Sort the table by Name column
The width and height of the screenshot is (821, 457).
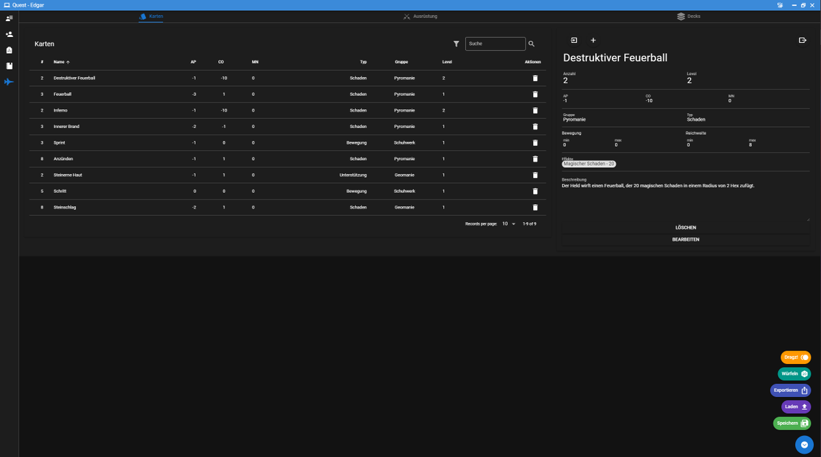click(62, 62)
